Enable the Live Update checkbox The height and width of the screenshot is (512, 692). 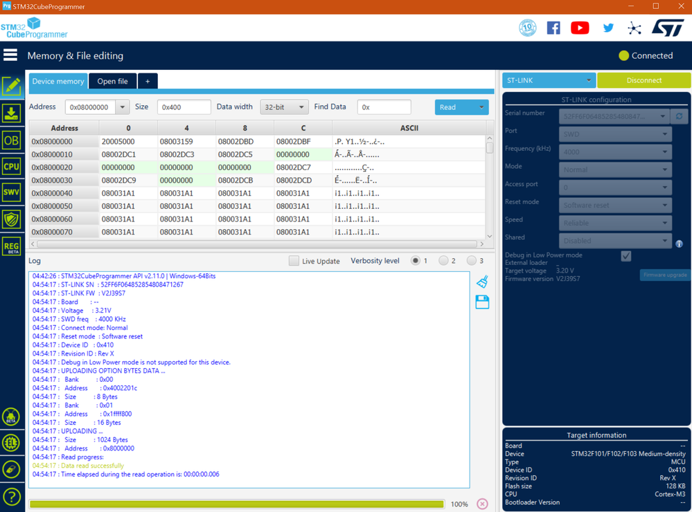tap(294, 261)
